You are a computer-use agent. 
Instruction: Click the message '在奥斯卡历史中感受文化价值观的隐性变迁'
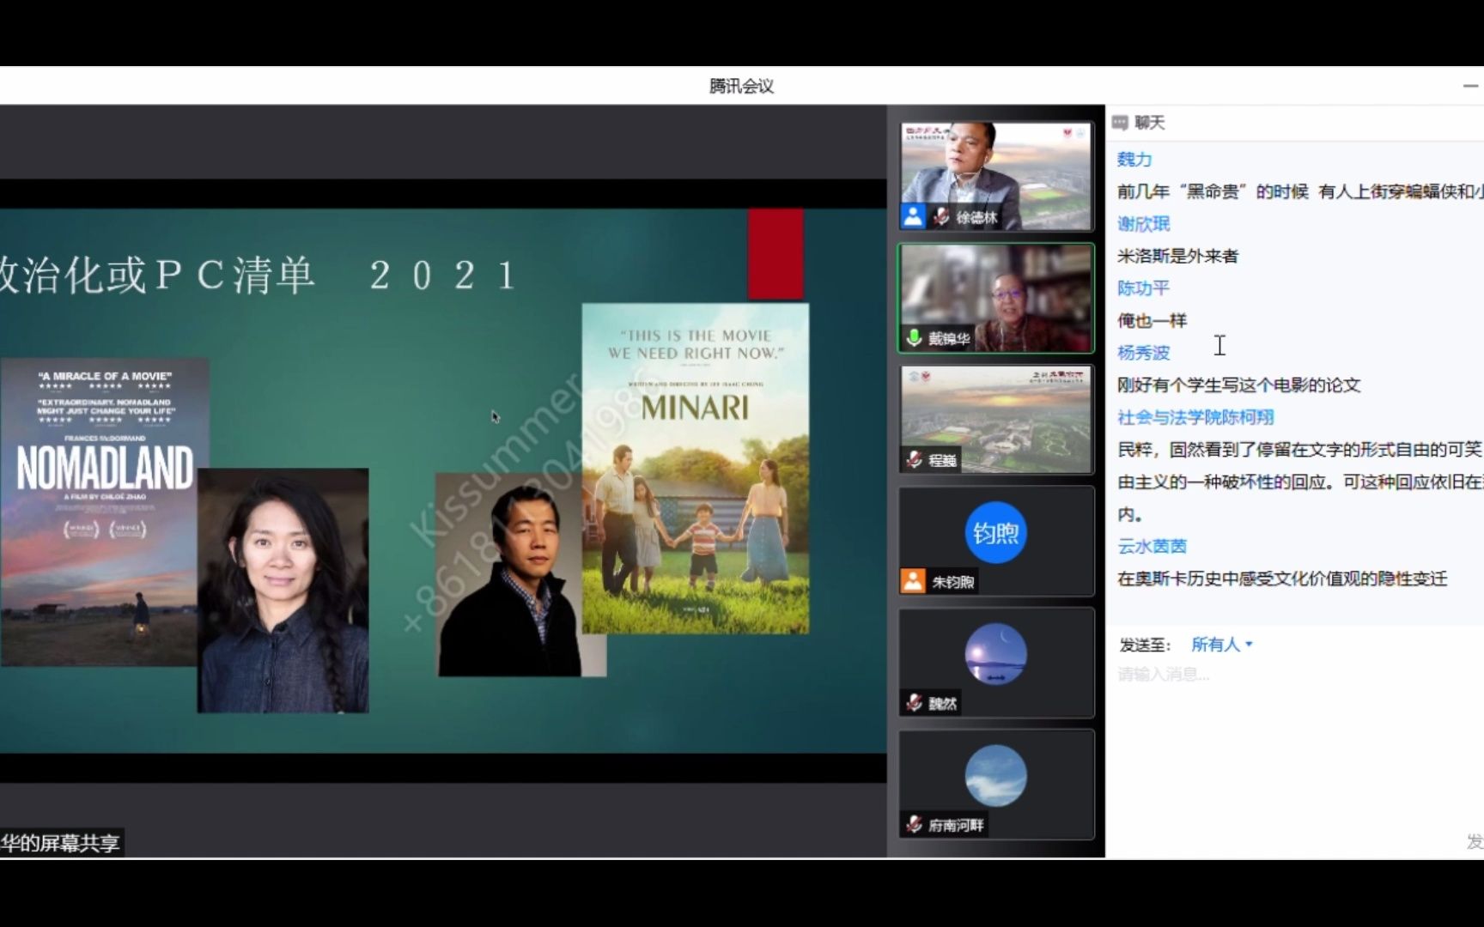tap(1282, 579)
